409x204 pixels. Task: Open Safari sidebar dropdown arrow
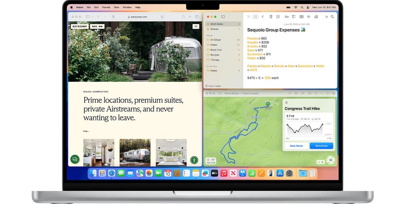(92, 17)
